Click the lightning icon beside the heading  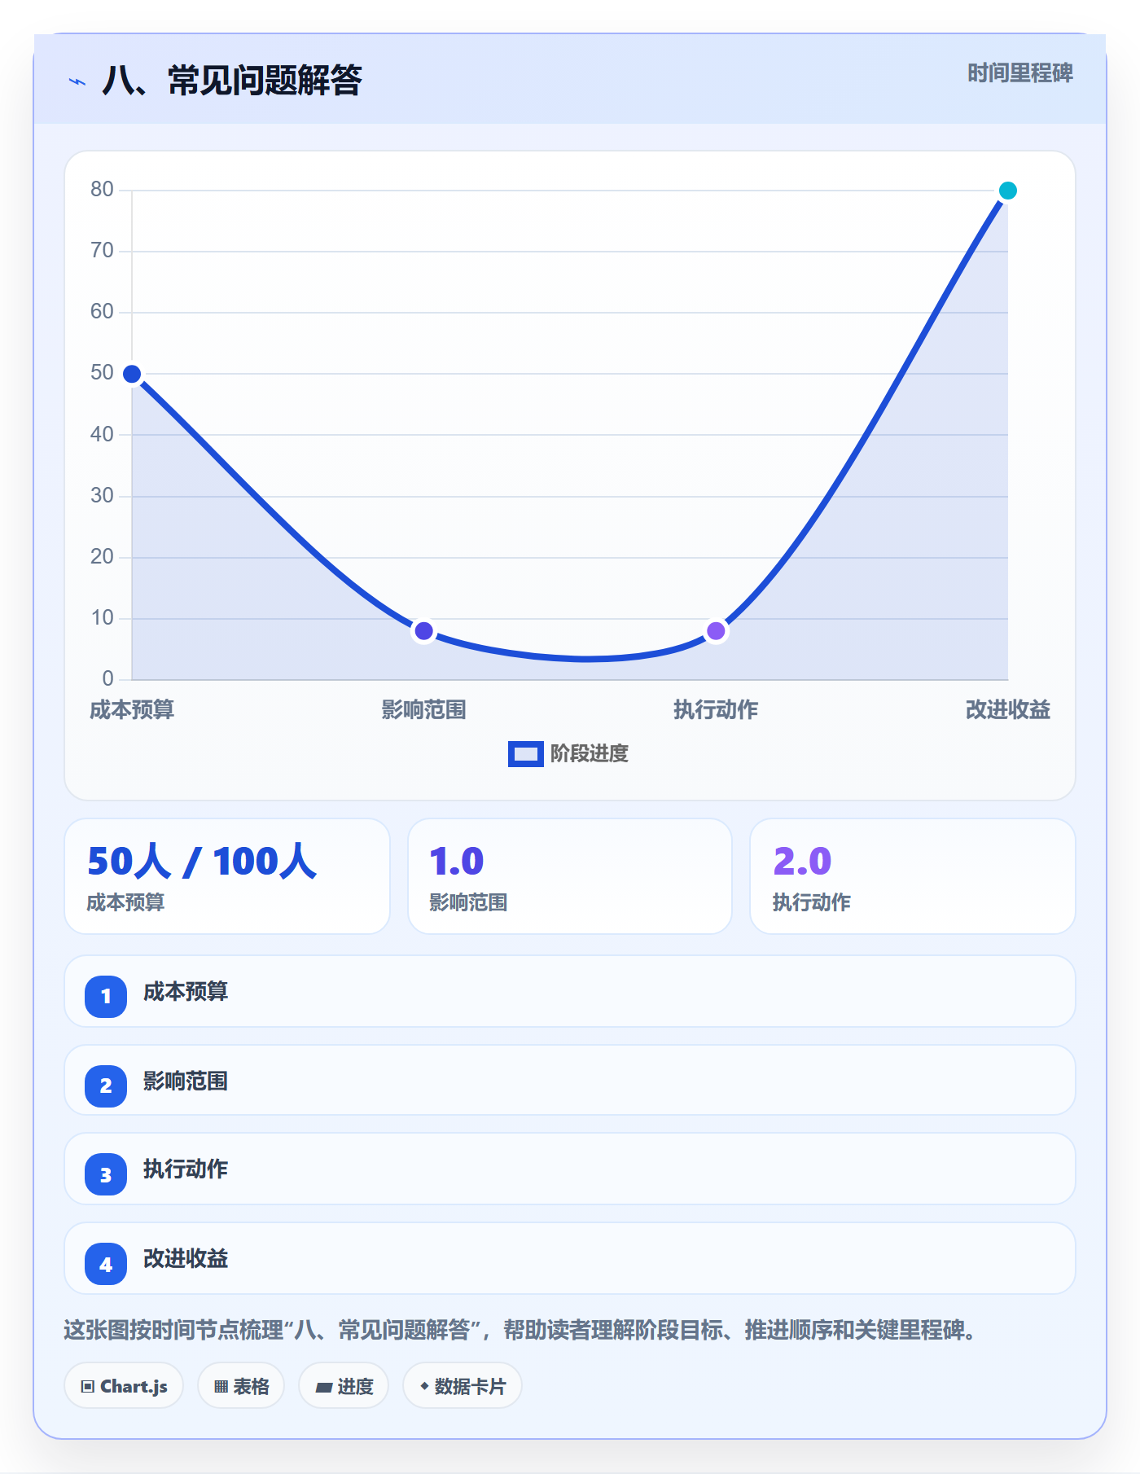tap(77, 81)
